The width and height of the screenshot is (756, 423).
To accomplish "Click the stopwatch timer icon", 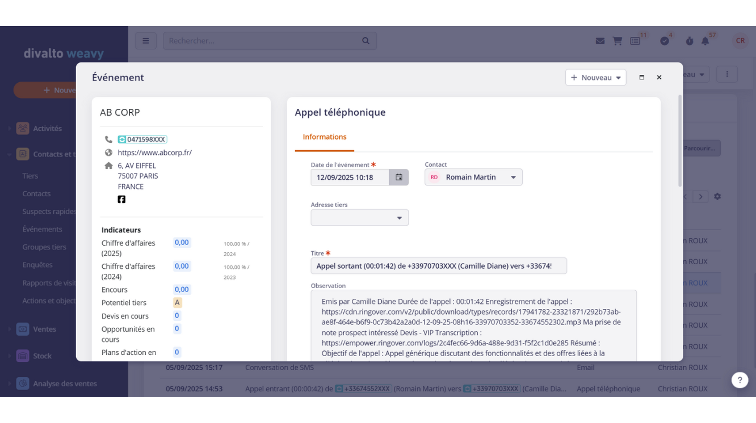I will click(x=689, y=40).
